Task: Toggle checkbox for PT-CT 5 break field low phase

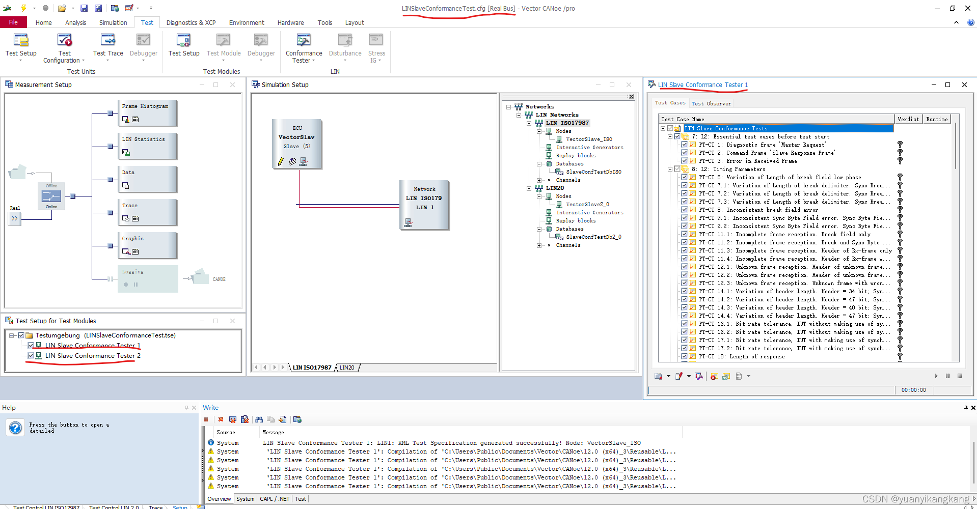Action: click(x=684, y=177)
